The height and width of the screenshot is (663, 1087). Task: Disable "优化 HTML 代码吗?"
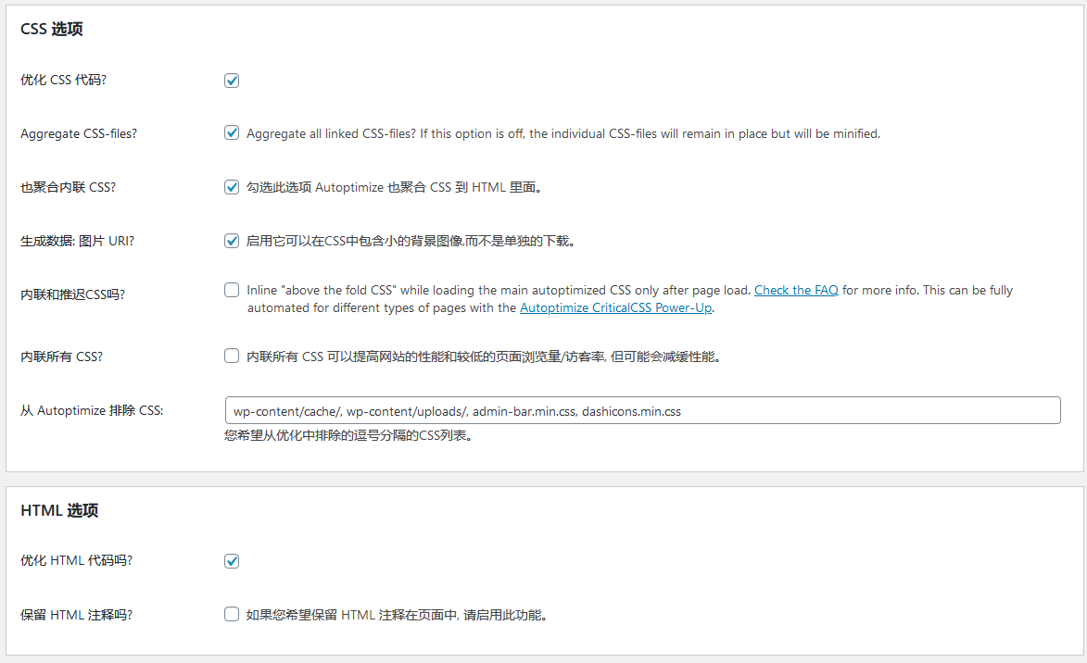click(x=232, y=560)
